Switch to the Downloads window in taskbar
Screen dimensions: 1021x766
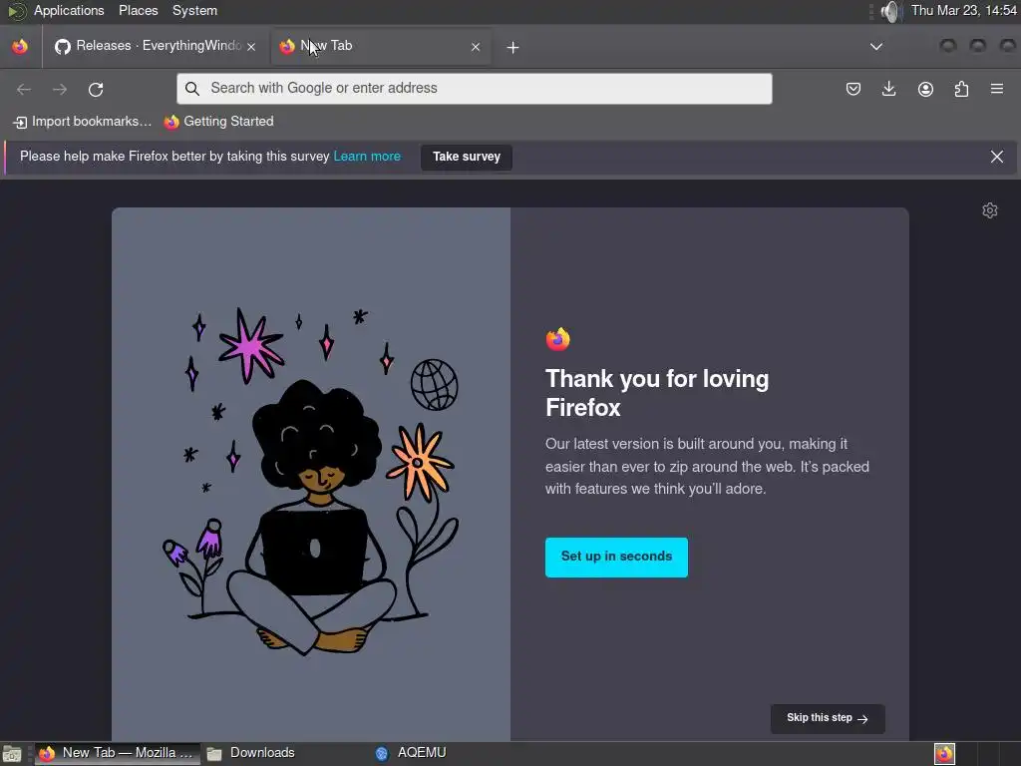tap(251, 754)
